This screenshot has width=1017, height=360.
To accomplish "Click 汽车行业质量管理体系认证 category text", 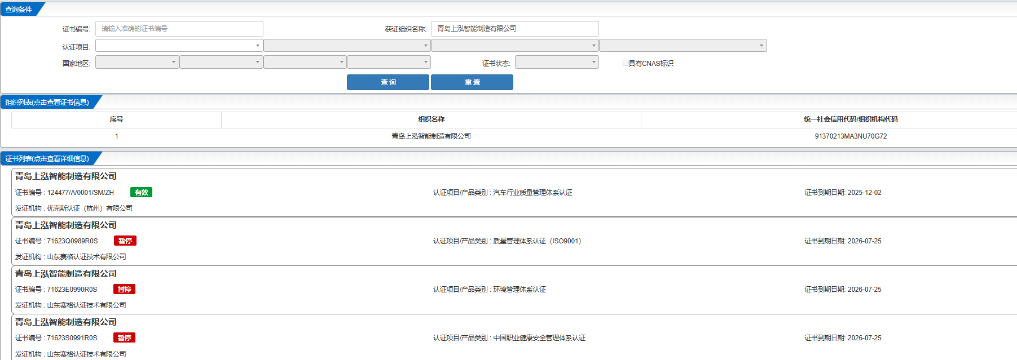I will point(532,193).
